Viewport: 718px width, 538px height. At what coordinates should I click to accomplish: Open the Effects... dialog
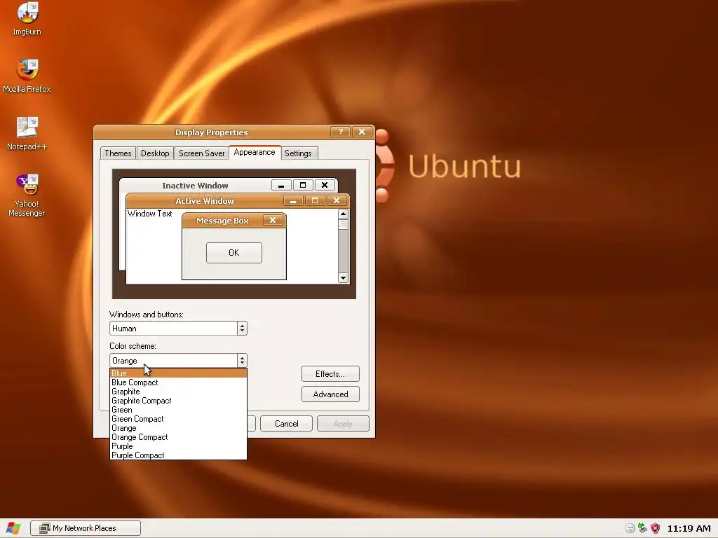click(330, 374)
